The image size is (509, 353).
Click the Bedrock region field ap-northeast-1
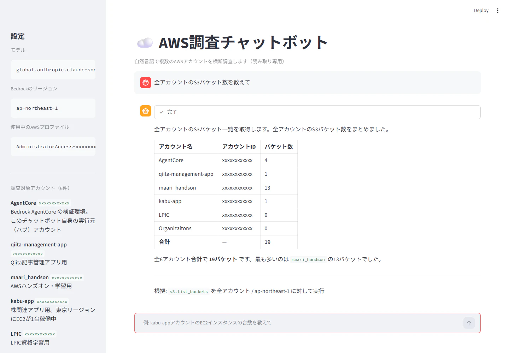pos(53,108)
